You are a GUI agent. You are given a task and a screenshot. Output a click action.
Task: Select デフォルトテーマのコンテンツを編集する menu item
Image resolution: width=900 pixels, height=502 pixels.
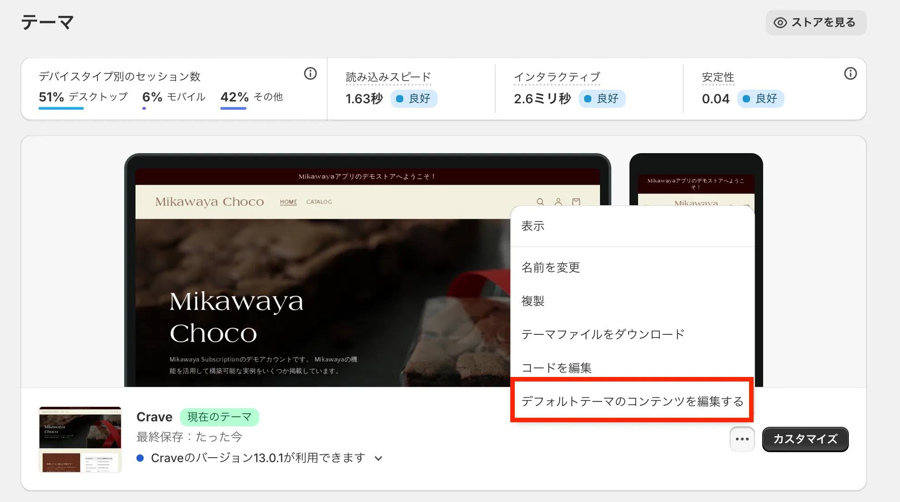(x=632, y=401)
